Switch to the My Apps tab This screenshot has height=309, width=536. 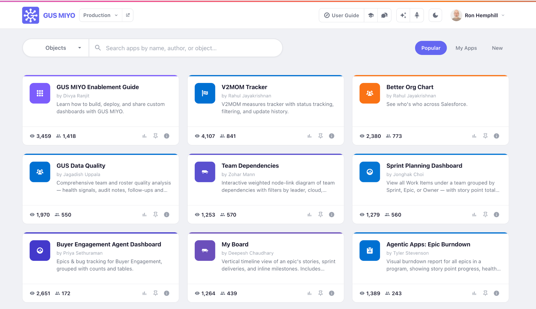point(466,48)
